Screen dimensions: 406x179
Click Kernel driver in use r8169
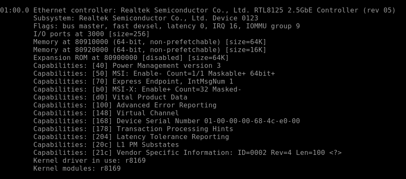(x=90, y=161)
